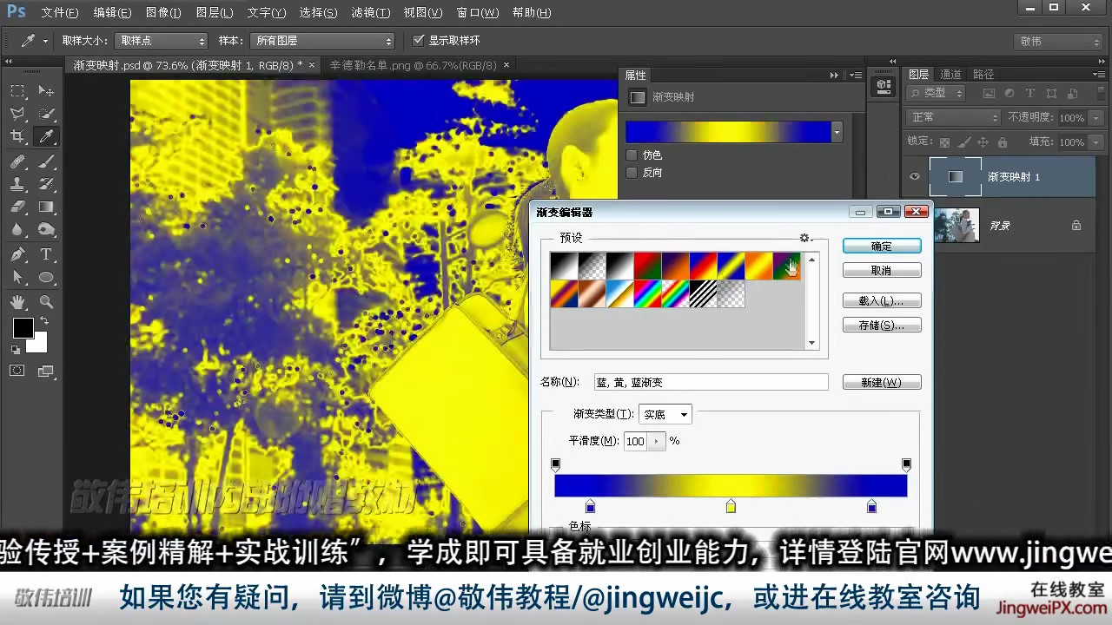
Task: Click 确定 in the gradient editor
Action: click(x=882, y=247)
